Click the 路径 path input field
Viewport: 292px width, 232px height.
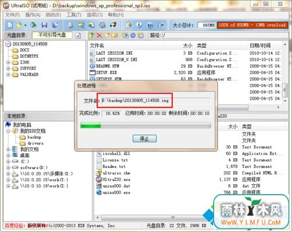pos(225,36)
